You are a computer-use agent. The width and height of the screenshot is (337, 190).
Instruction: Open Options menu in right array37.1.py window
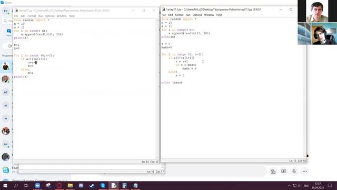(x=197, y=15)
